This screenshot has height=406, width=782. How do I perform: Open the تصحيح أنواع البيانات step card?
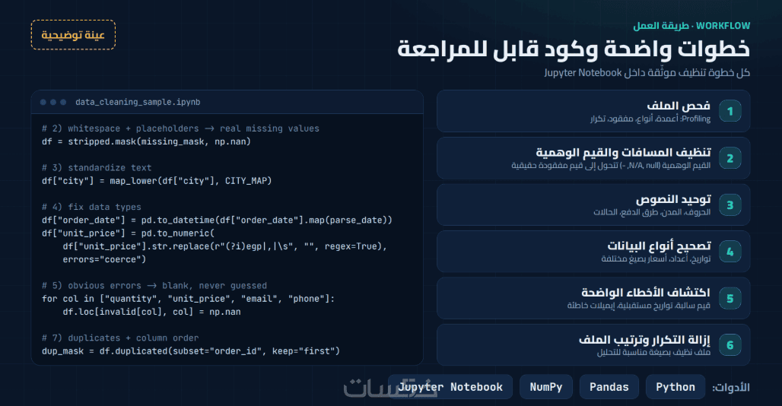(x=593, y=252)
